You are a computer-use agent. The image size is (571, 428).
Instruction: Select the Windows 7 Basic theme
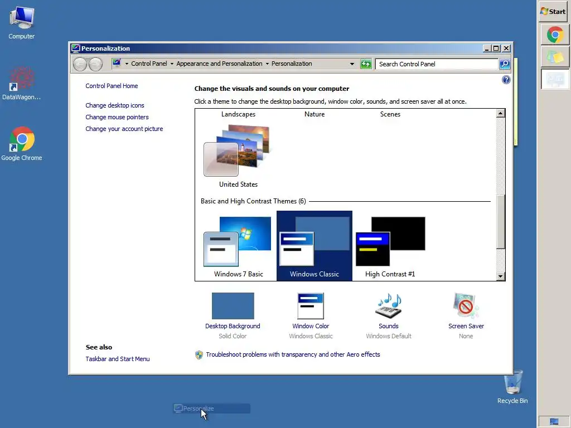(x=238, y=246)
